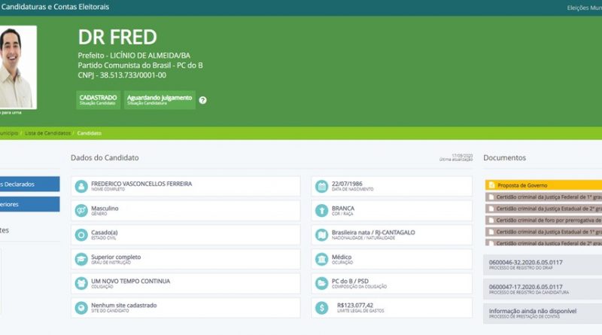Click the dollar sign spending limit icon
This screenshot has height=335, width=602.
point(321,308)
